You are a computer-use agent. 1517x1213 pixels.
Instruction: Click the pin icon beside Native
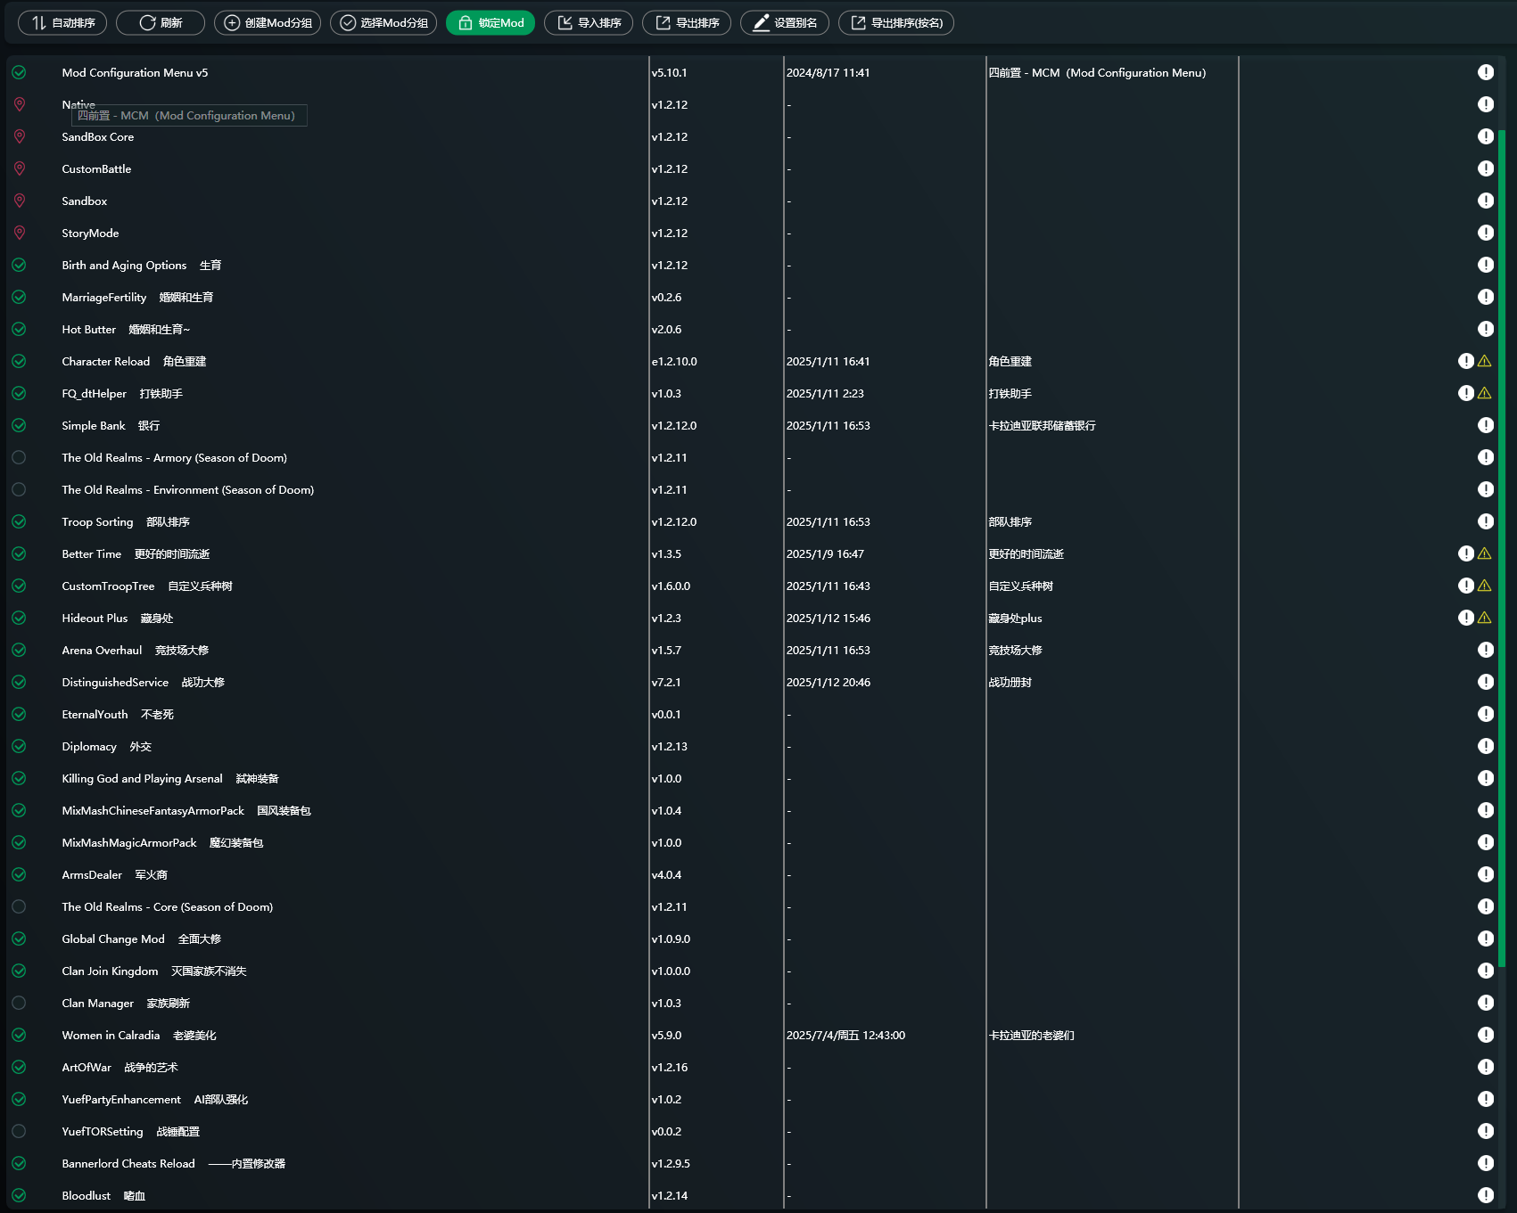click(19, 105)
